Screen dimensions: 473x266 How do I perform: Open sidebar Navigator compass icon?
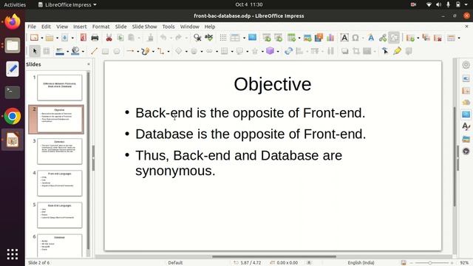tap(466, 151)
